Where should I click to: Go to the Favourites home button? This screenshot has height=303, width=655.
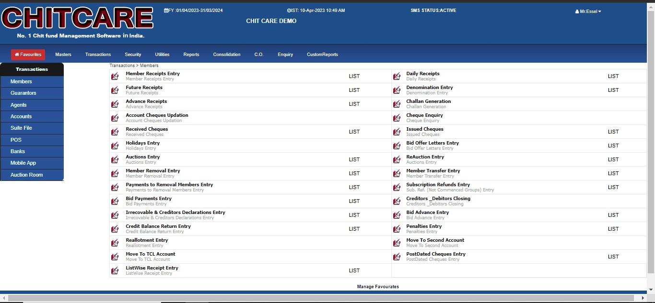(28, 55)
